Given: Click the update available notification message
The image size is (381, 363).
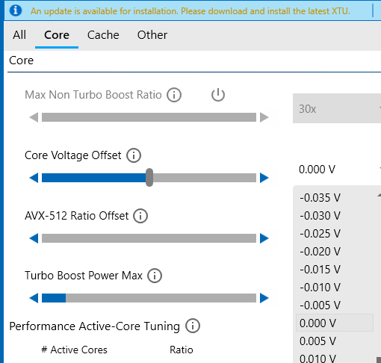Looking at the screenshot, I should (x=190, y=11).
